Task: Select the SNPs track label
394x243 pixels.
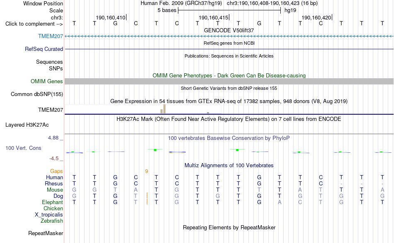Action: [56, 68]
